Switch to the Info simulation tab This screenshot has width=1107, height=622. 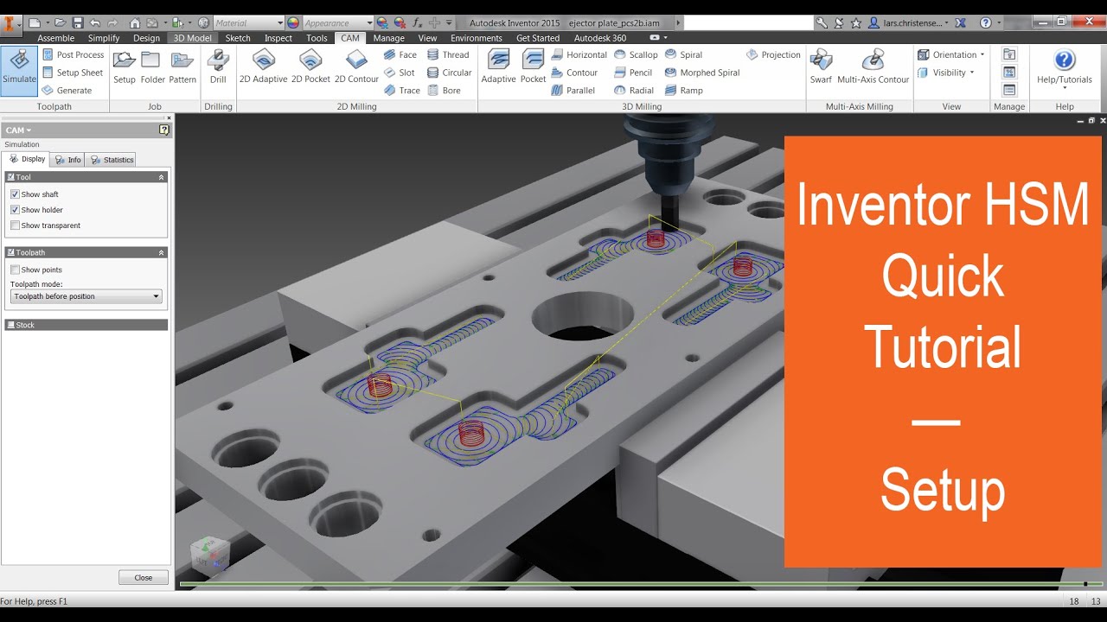tap(67, 159)
